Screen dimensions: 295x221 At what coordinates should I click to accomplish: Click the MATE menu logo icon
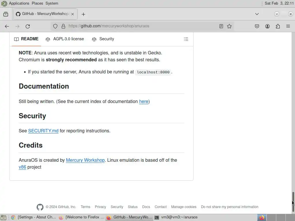(x=4, y=3)
